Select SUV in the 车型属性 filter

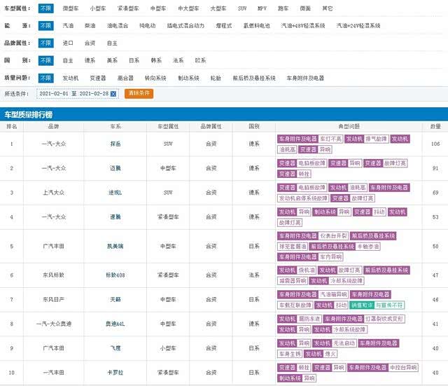242,8
